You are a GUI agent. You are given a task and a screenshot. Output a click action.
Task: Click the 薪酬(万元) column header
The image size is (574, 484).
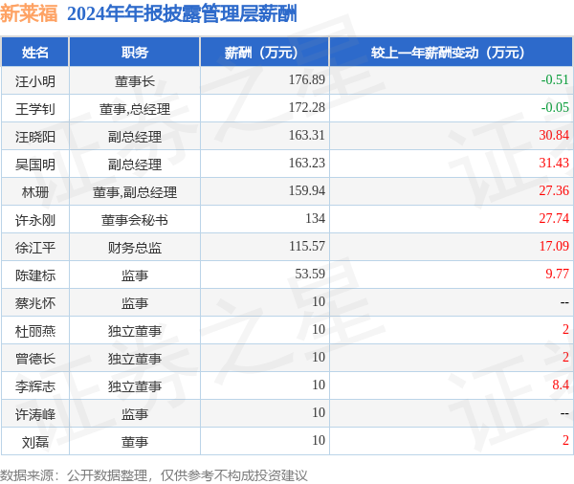coord(265,52)
